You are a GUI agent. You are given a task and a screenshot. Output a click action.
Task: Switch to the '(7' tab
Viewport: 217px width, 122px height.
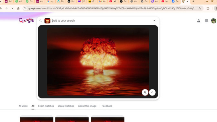coord(92,1)
